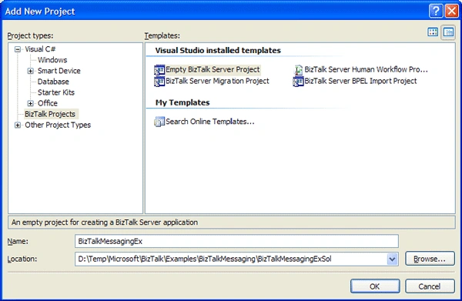Click the Browse... button

(430, 259)
